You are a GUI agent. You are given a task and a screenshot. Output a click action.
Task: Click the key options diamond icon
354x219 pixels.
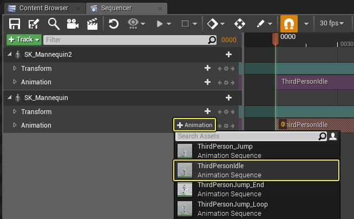[x=212, y=23]
